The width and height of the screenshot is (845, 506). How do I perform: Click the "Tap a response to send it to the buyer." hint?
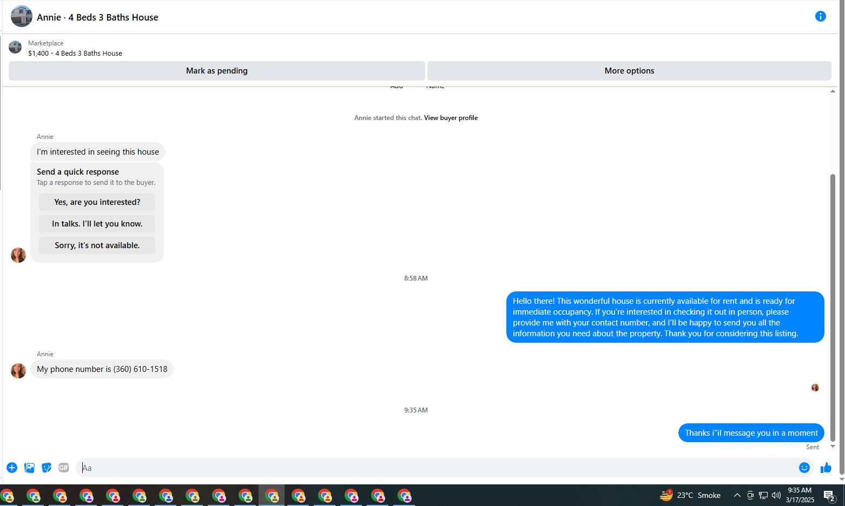click(x=96, y=183)
